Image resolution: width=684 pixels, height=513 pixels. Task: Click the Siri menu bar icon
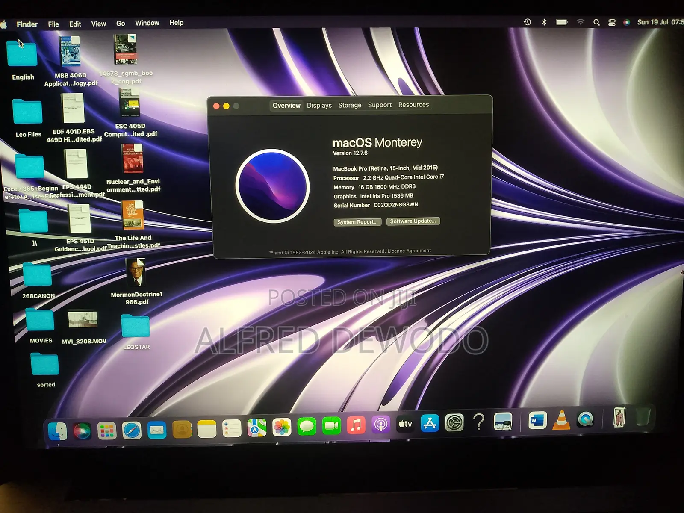pyautogui.click(x=627, y=22)
